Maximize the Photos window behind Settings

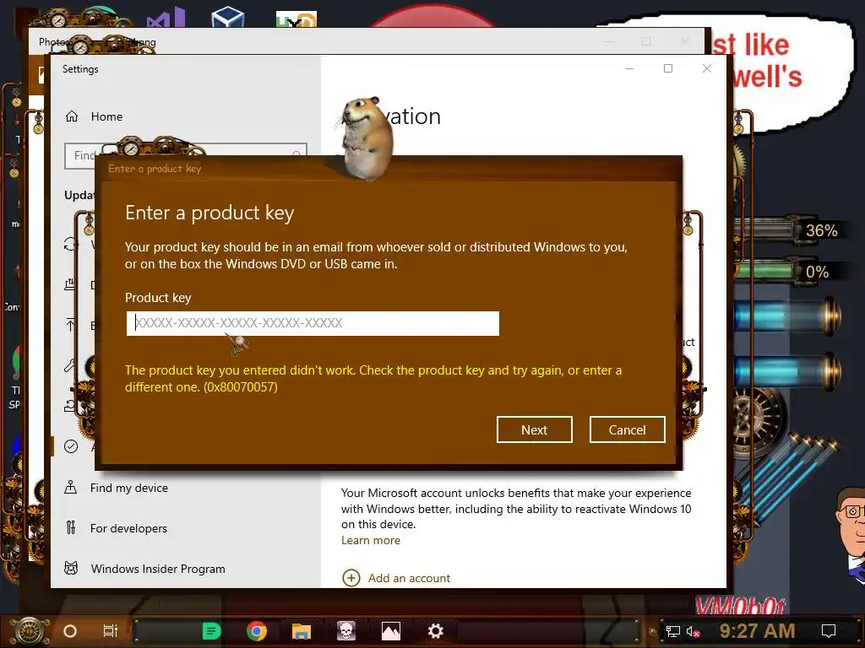click(x=646, y=41)
